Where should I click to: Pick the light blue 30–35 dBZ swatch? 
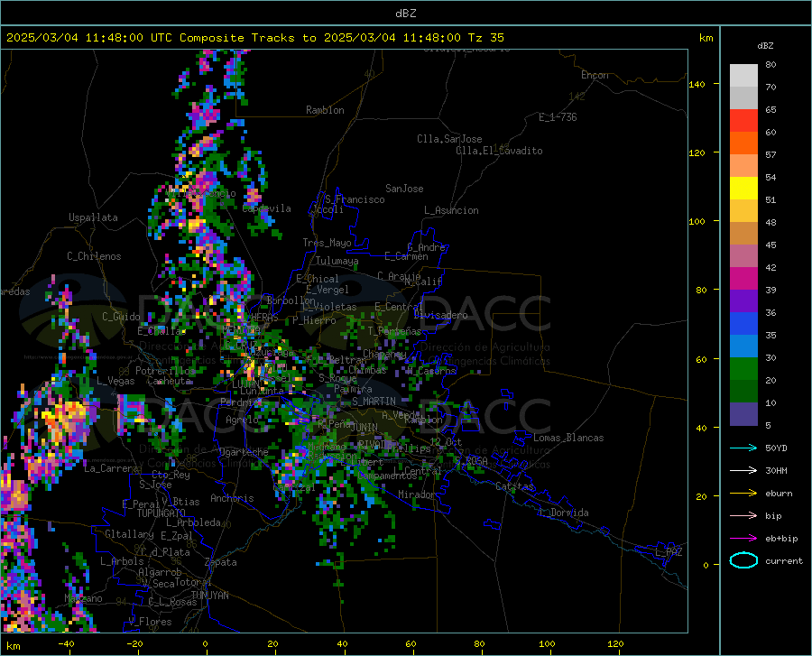[x=743, y=346]
